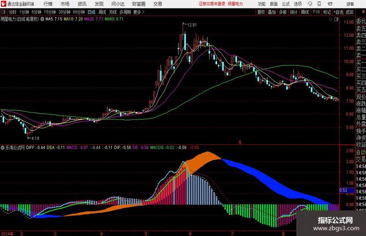Open the 功能 menu
This screenshot has height=236, width=366.
pyautogui.click(x=262, y=4)
